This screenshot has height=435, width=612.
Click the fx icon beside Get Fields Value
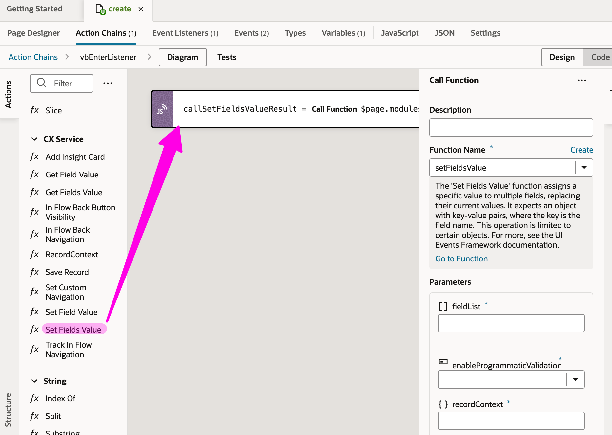click(34, 192)
